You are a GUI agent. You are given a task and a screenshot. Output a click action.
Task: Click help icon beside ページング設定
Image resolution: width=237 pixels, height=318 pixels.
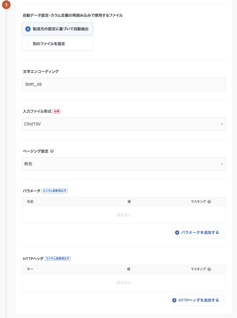pos(52,151)
